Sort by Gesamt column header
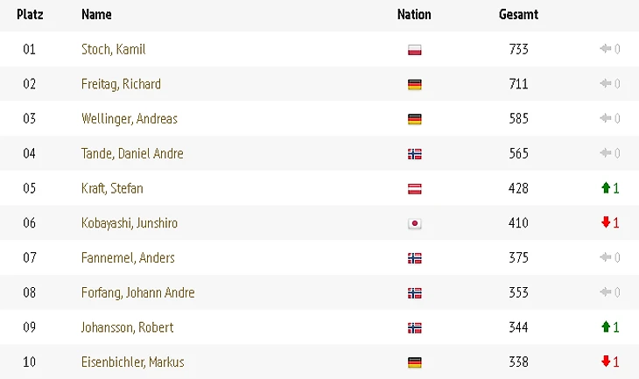Viewport: 639px width, 379px height. coord(518,14)
